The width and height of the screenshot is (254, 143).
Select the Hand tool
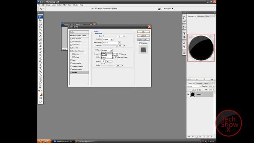pos(40,84)
